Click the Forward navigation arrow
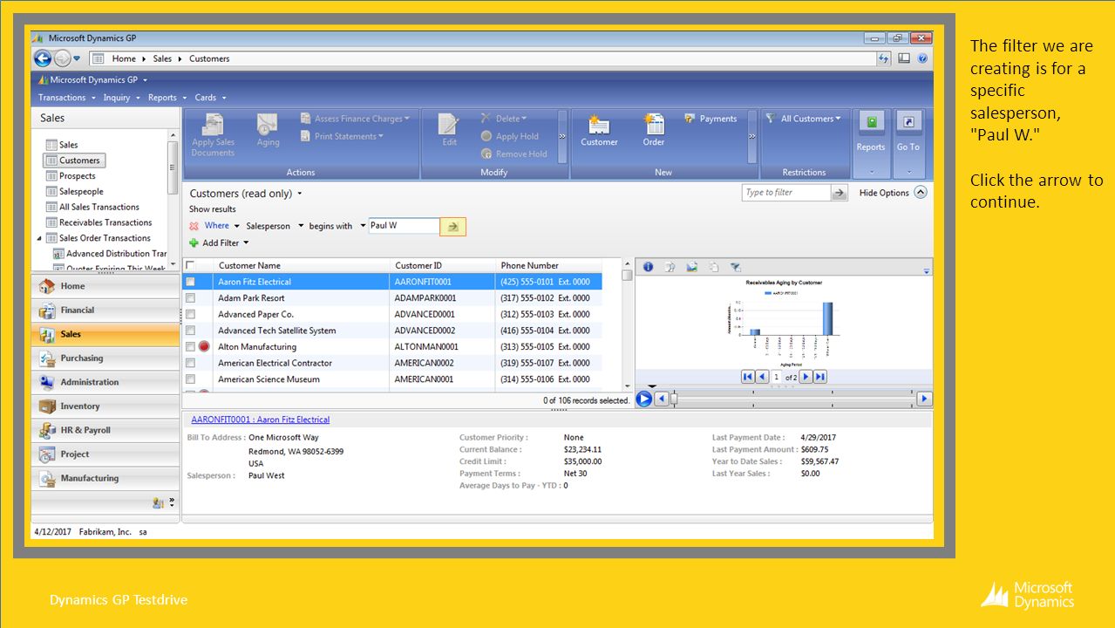The width and height of the screenshot is (1115, 628). point(63,58)
